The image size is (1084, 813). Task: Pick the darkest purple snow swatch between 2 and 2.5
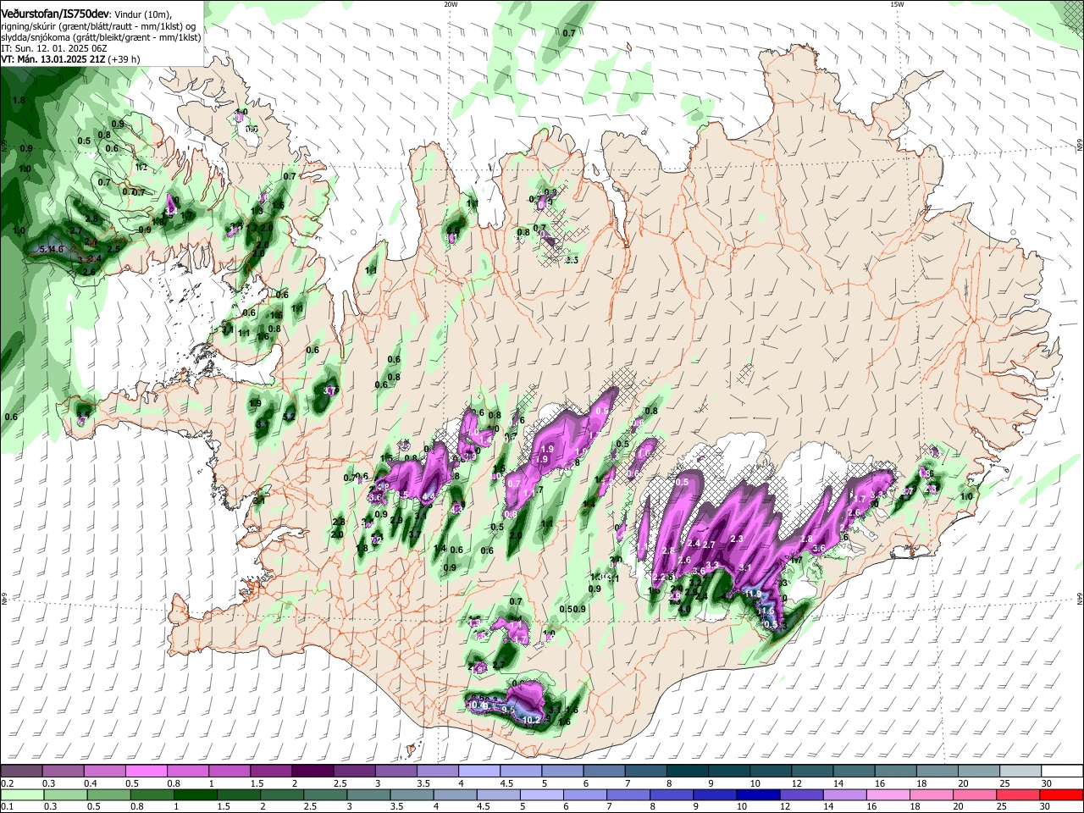coord(312,772)
